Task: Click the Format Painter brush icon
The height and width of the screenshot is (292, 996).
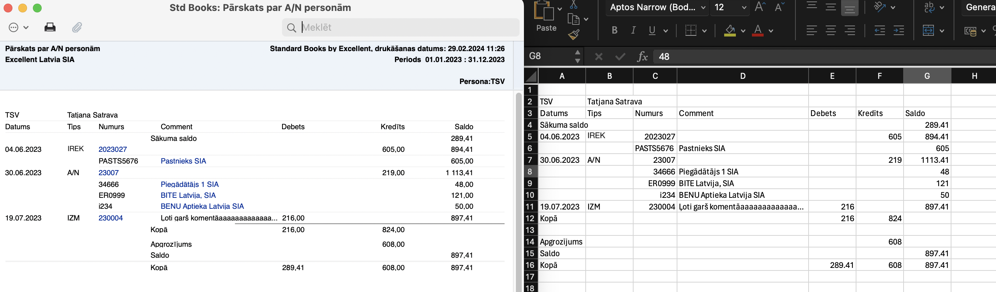Action: click(x=573, y=35)
